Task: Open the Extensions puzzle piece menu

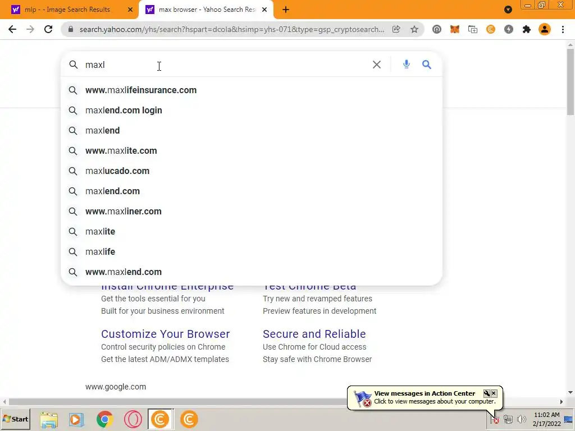Action: (527, 29)
